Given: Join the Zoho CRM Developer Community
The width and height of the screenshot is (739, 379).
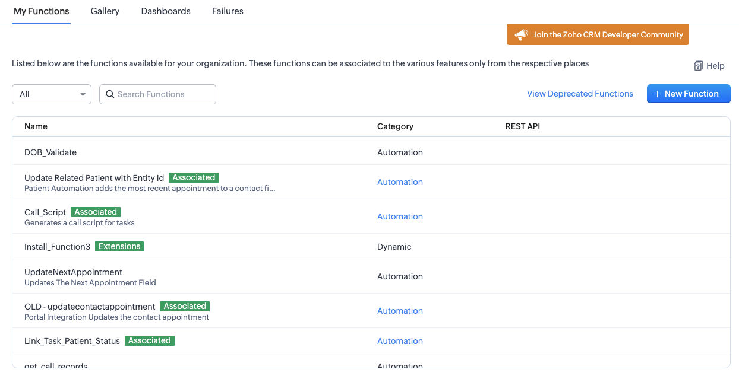Looking at the screenshot, I should point(608,35).
